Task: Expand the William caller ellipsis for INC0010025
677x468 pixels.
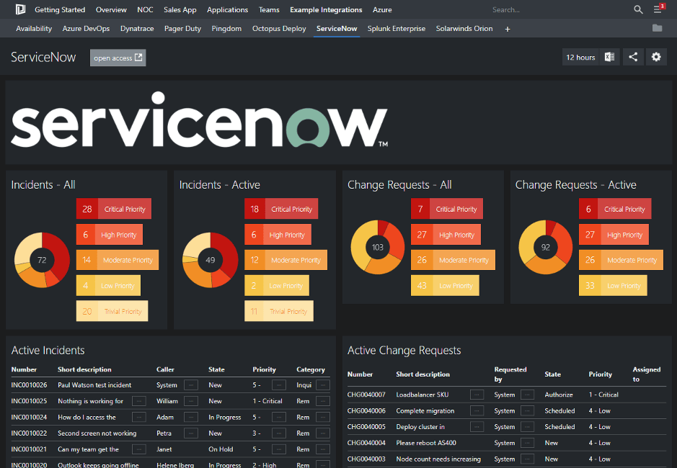Action: [191, 401]
